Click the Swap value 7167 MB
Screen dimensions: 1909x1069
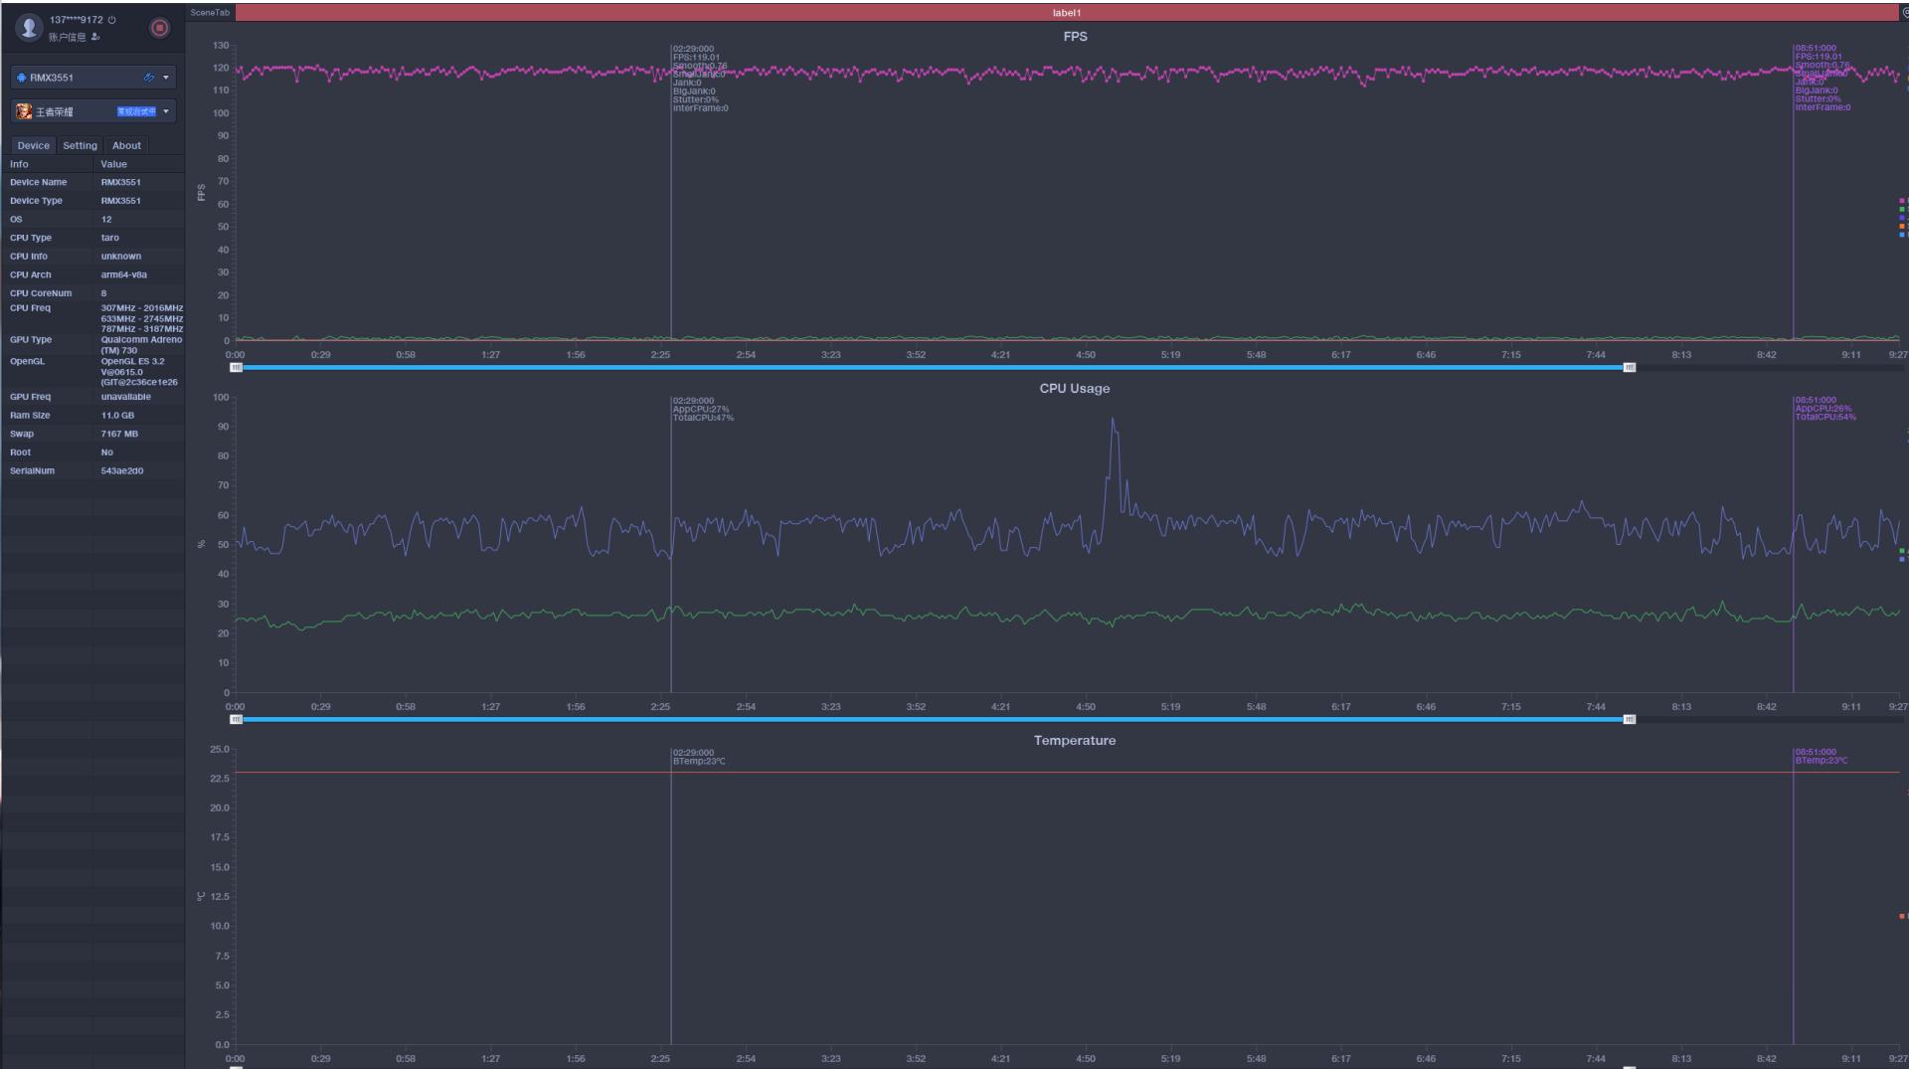(119, 434)
